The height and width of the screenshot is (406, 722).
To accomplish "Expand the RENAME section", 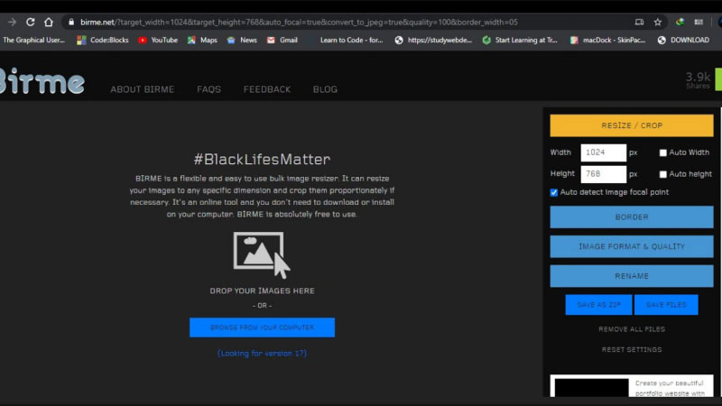I will [631, 276].
